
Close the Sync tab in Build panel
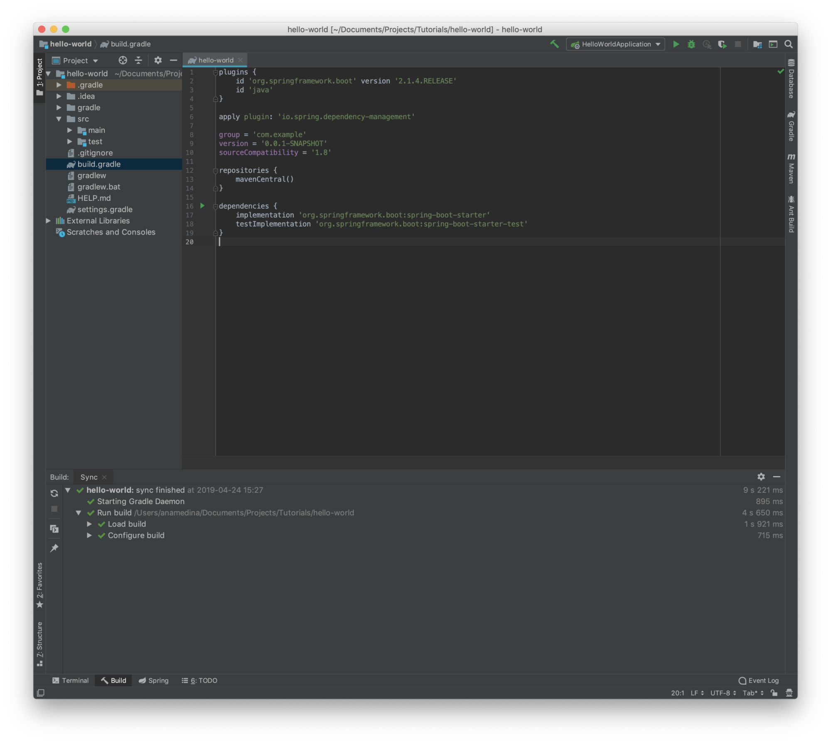click(104, 477)
